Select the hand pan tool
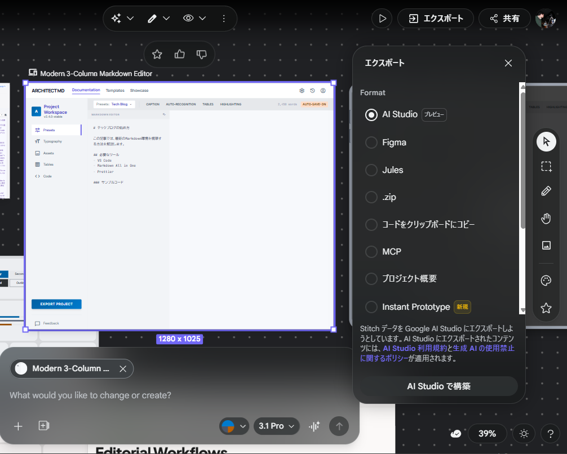The image size is (567, 454). coord(546,219)
